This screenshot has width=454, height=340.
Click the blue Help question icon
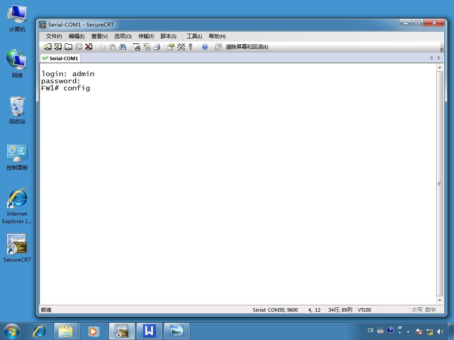point(205,47)
